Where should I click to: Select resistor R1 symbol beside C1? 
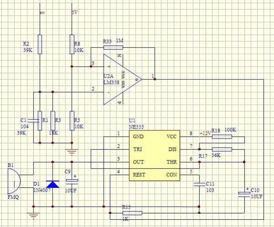pyautogui.click(x=40, y=121)
